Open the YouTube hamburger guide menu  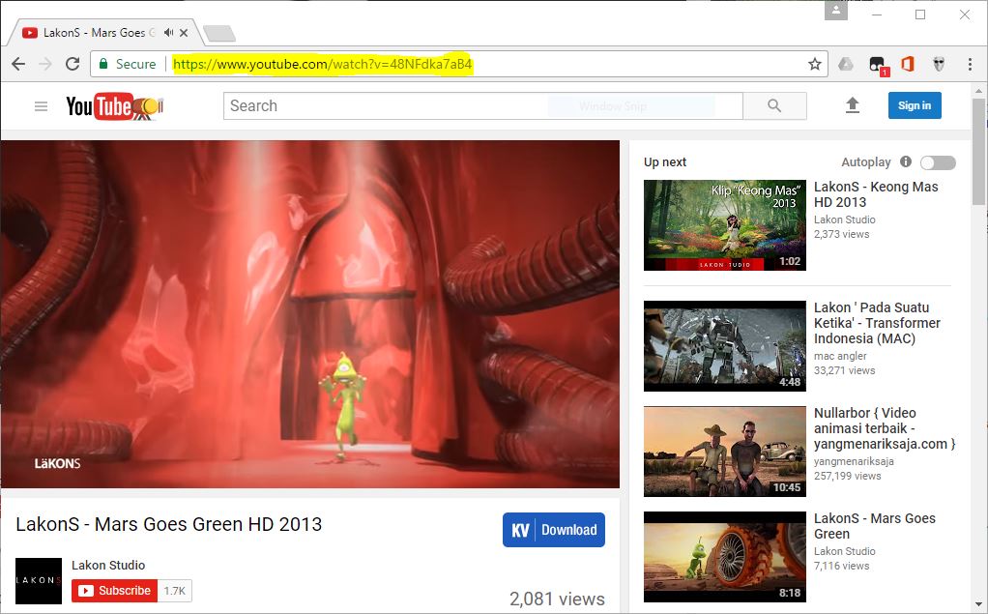41,106
